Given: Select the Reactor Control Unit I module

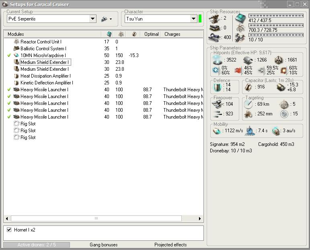Looking at the screenshot, I should pyautogui.click(x=41, y=42).
